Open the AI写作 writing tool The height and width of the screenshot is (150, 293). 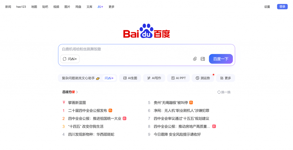[154, 78]
